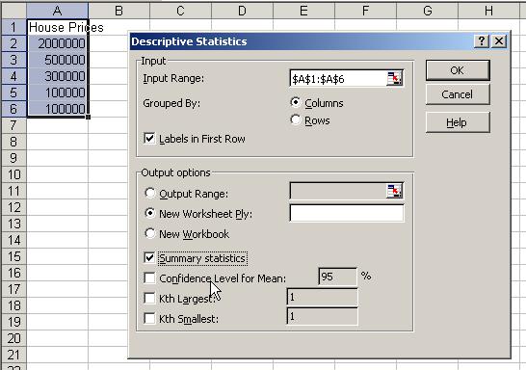Select the Rows radio button
Screen dimensions: 526x370
click(295, 119)
